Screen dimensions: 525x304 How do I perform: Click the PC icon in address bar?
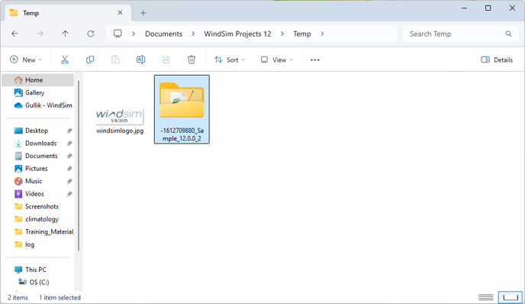tap(118, 34)
